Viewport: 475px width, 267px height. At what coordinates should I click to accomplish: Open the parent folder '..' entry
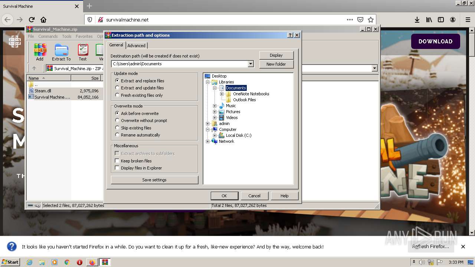point(33,85)
